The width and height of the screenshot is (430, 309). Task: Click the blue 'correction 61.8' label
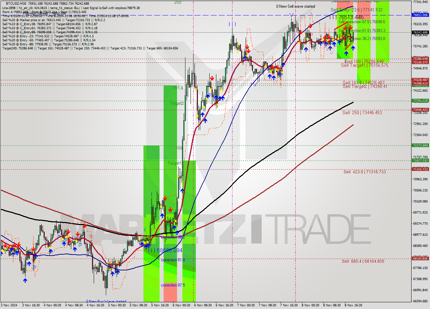coord(173,260)
